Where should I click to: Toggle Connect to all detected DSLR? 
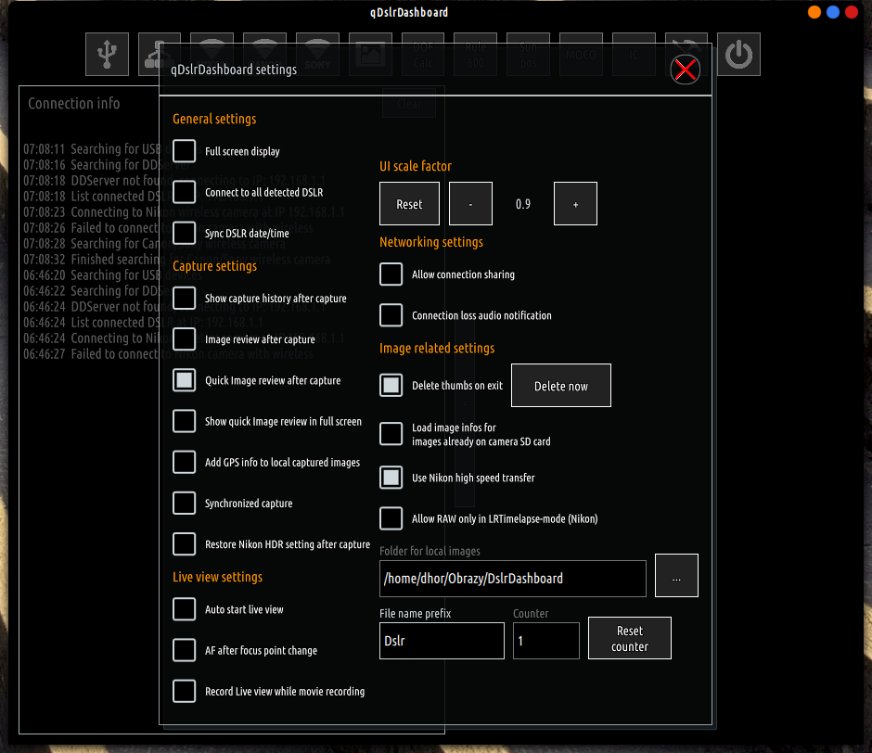184,192
